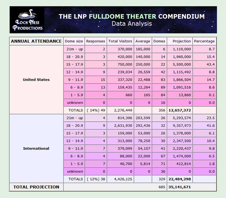Select the 159,000 total visitors cell

pos(120,133)
